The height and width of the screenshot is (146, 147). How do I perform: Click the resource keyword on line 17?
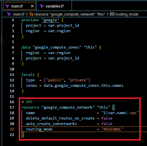30,107
